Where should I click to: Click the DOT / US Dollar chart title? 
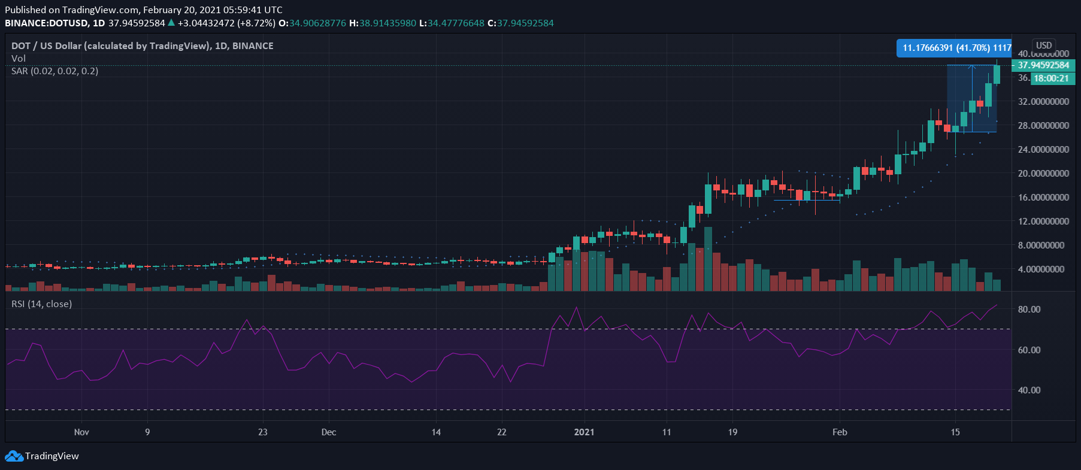tap(143, 46)
